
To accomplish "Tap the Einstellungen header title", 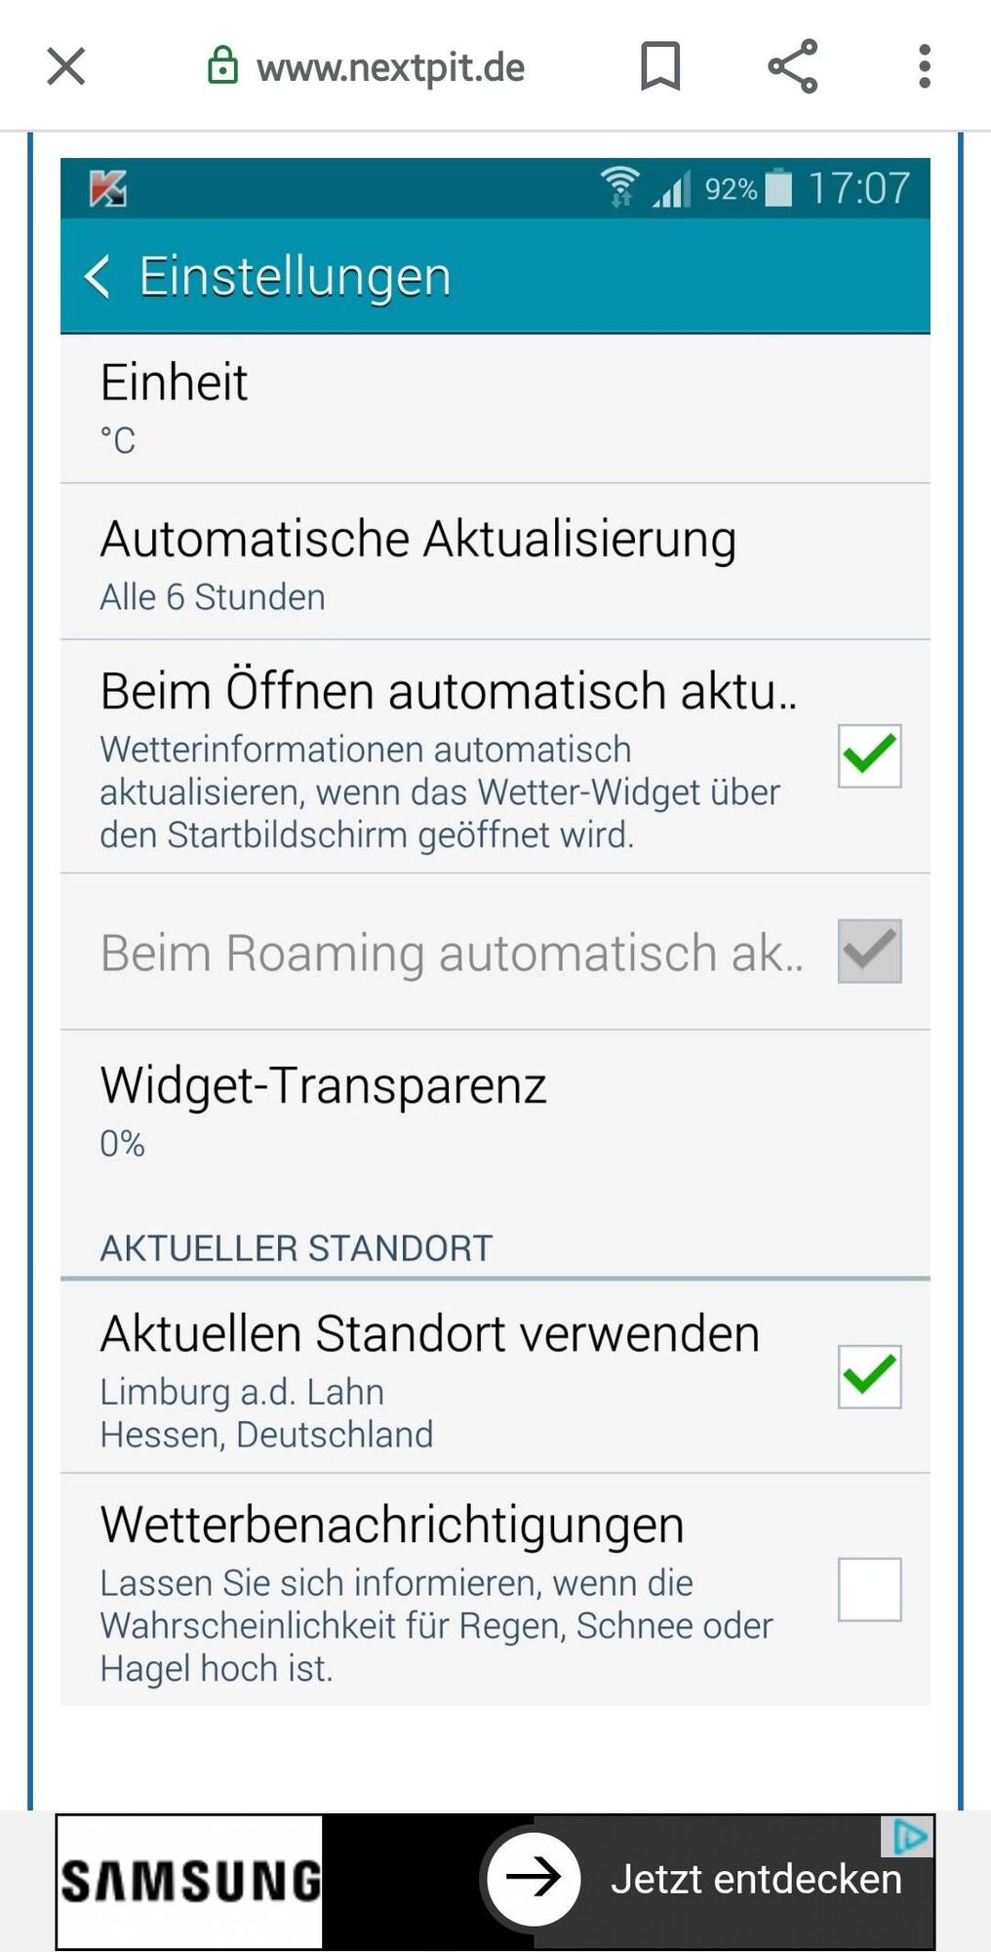I will (x=295, y=276).
